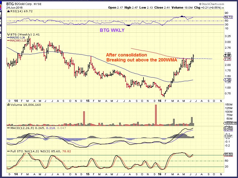The height and width of the screenshot is (178, 238).
Task: Click the High 2.47 quote value
Action: click(x=131, y=7)
